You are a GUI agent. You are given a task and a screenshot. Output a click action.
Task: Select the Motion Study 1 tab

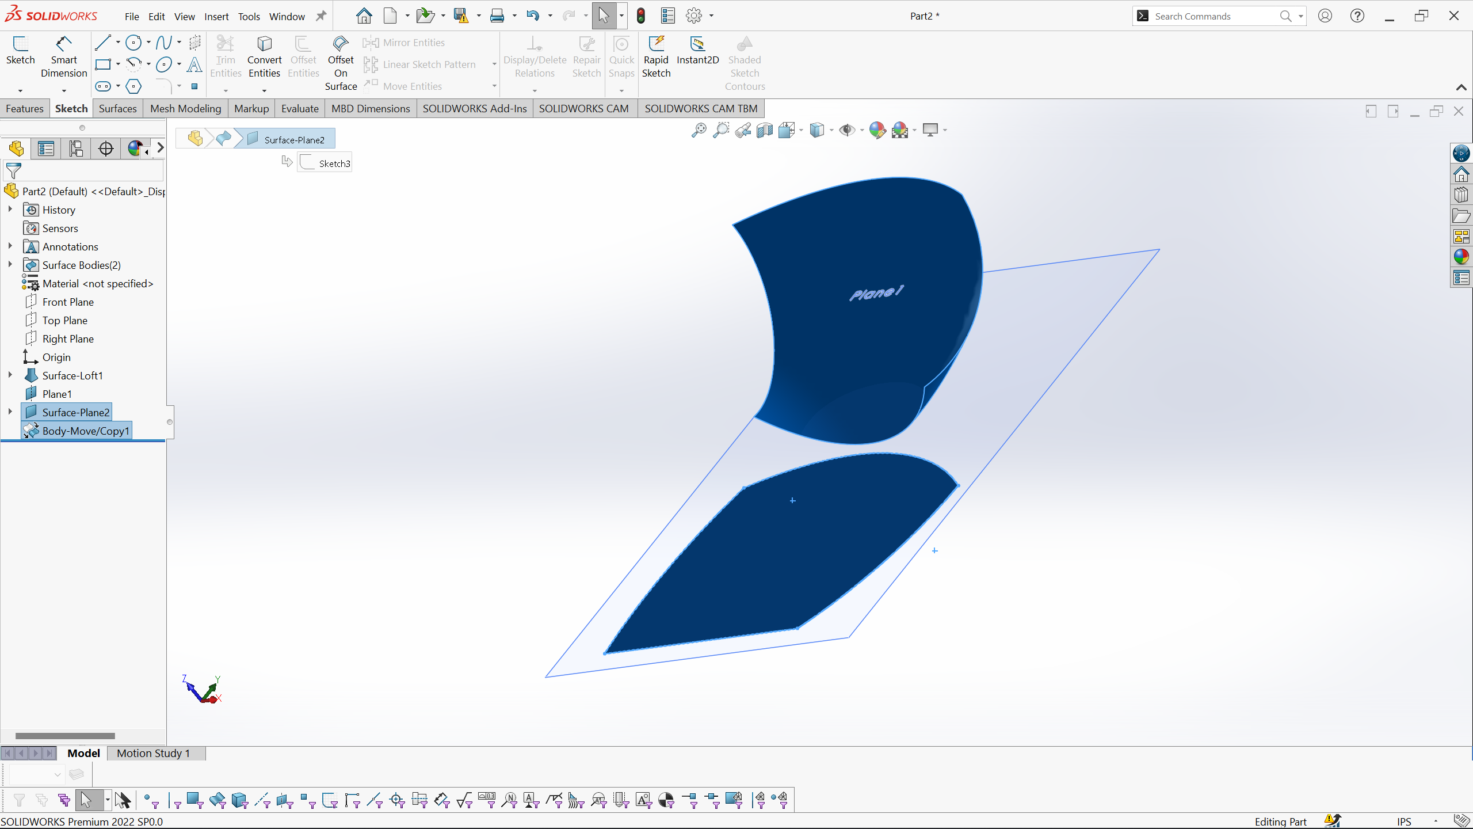(153, 753)
